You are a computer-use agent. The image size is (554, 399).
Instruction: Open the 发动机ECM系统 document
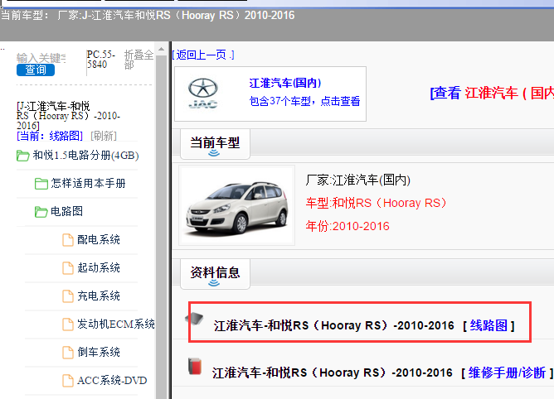click(116, 324)
